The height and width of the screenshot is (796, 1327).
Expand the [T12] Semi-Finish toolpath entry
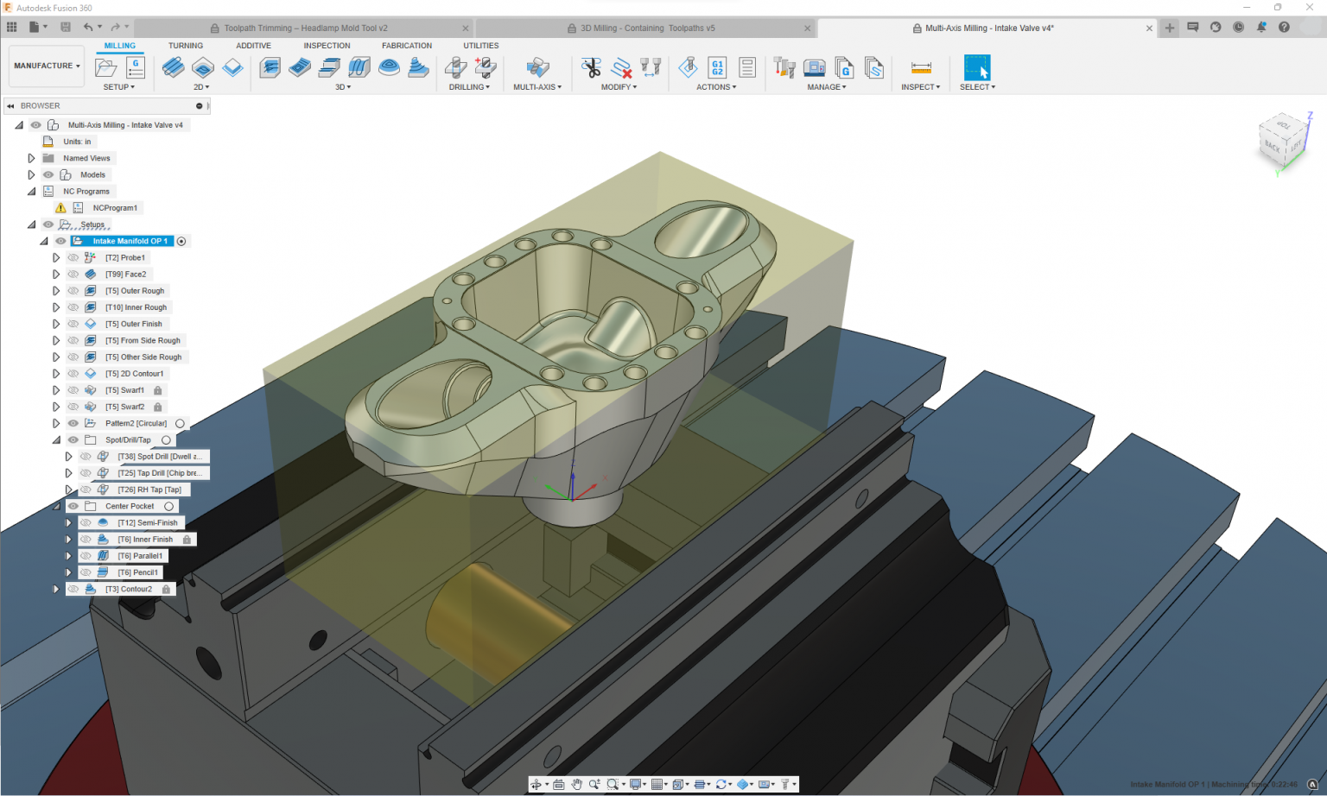tap(68, 522)
